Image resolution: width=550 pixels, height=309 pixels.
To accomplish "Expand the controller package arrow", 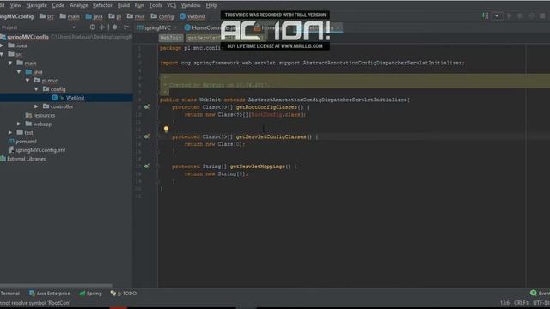I will [x=36, y=106].
